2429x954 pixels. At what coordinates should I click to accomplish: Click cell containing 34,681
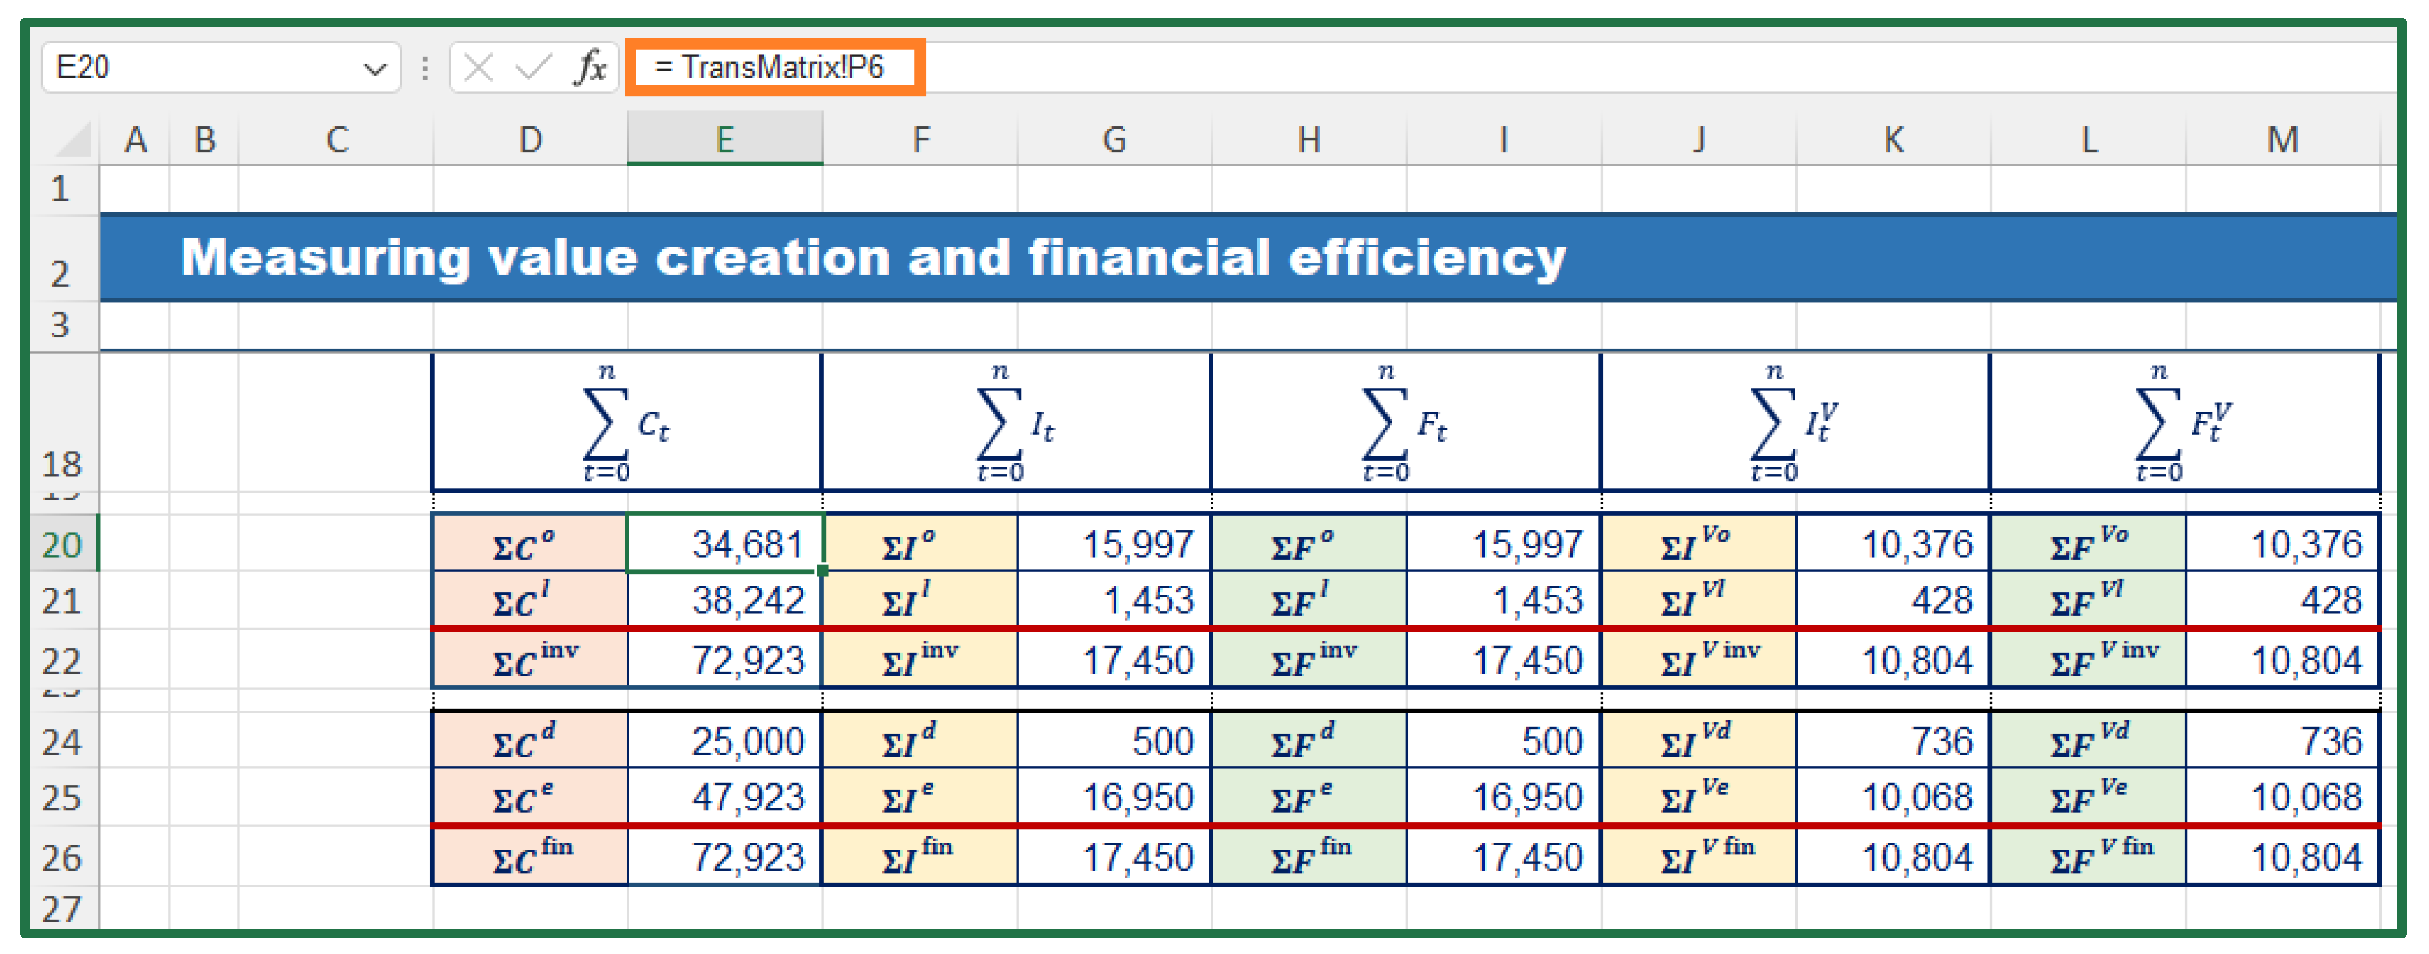click(x=724, y=544)
